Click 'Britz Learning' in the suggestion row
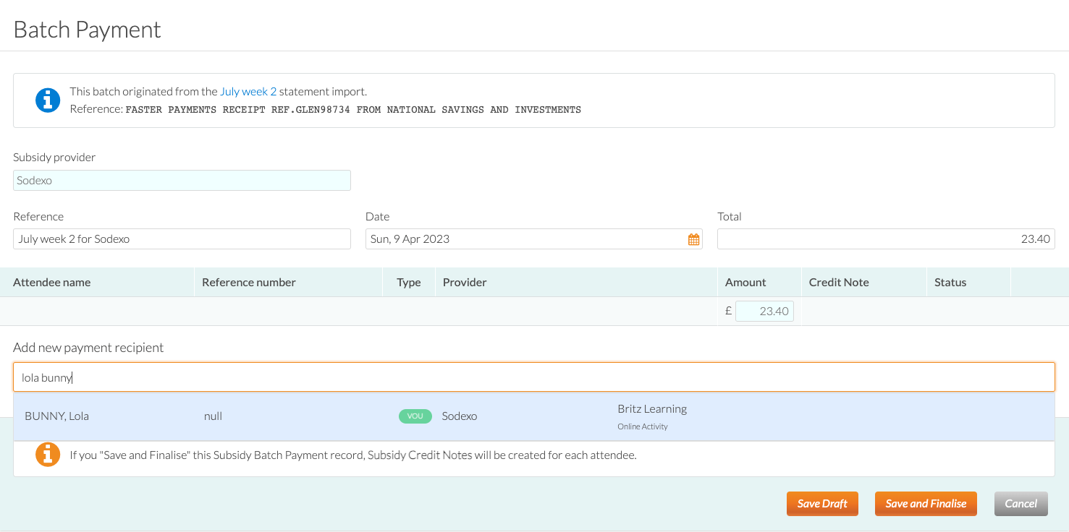This screenshot has width=1069, height=532. 652,409
